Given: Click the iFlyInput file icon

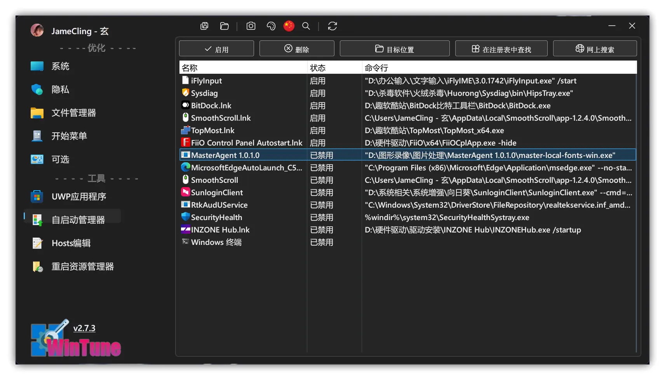Looking at the screenshot, I should [186, 80].
